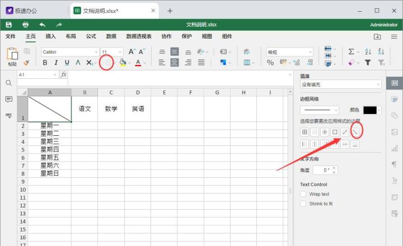
Task: Justify the text
Action: click(201, 63)
